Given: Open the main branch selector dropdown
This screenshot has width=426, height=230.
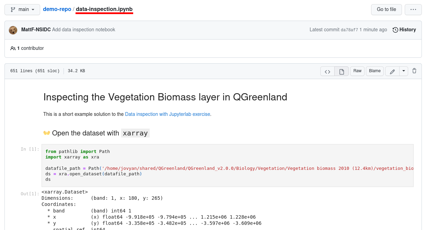Looking at the screenshot, I should [x=22, y=10].
